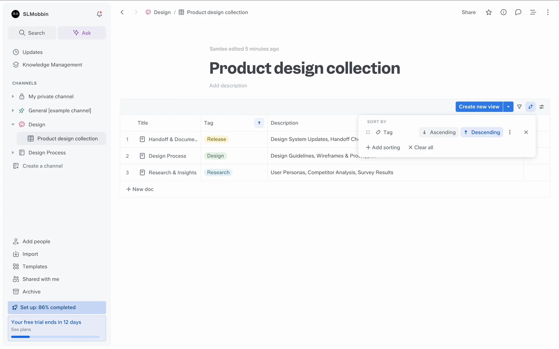Toggle the sort panel button
Screen dimensions: 559x349
coord(530,107)
